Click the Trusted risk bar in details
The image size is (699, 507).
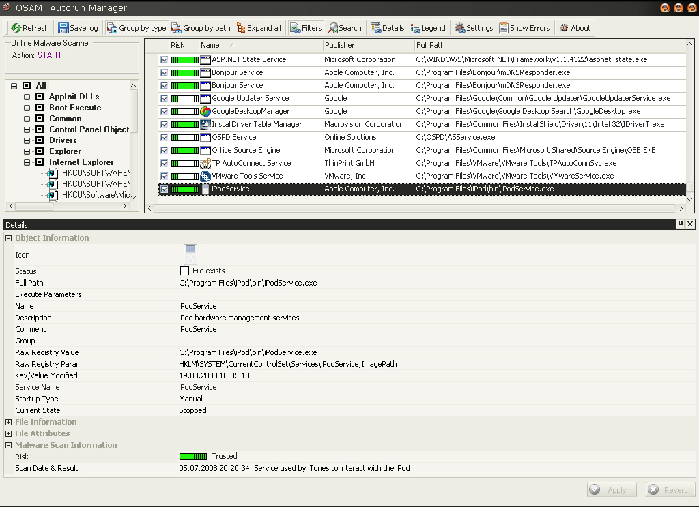(x=193, y=457)
